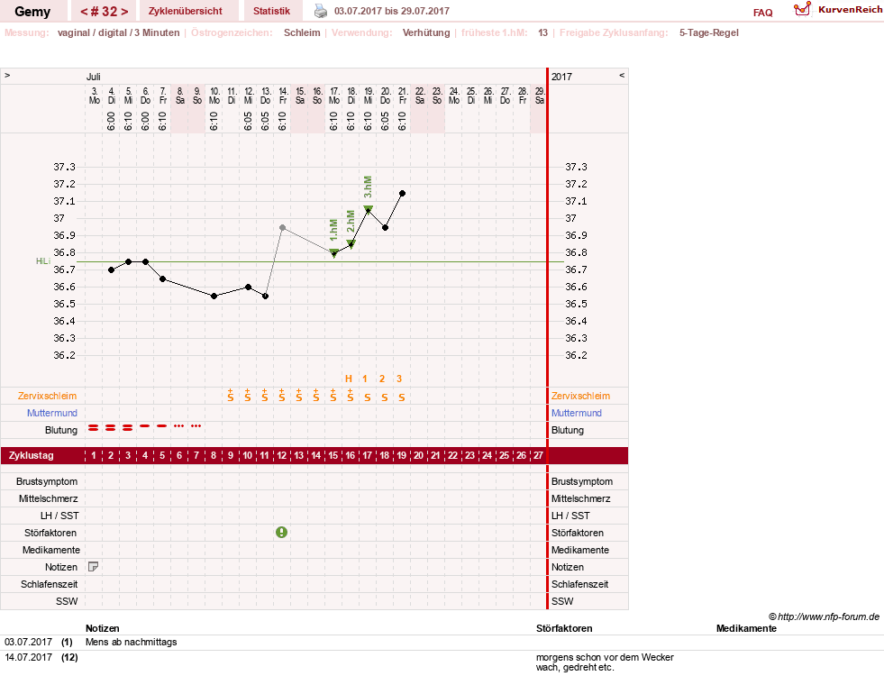Click the right collapse arrow beside 2017
The image size is (884, 694).
pyautogui.click(x=622, y=76)
